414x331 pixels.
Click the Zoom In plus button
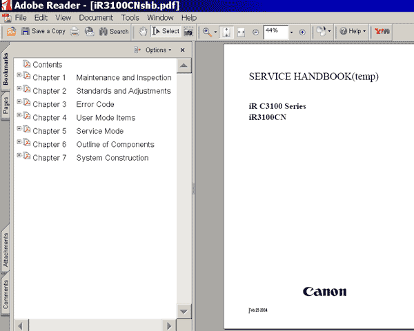(x=302, y=32)
